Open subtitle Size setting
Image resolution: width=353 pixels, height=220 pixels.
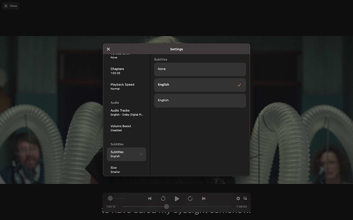pos(126,169)
